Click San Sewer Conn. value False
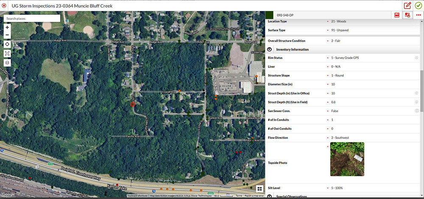424x199 pixels. coord(335,111)
